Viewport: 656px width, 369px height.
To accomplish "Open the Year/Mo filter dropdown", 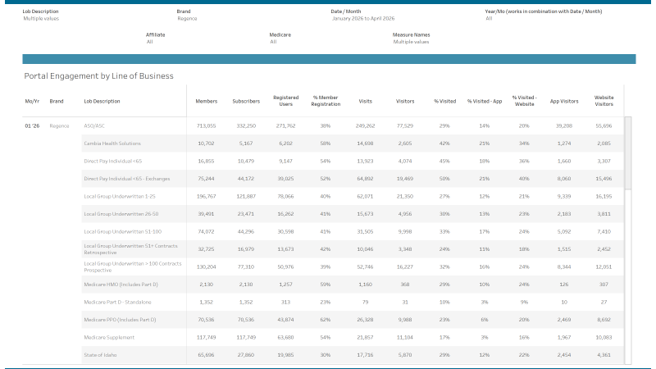I will pyautogui.click(x=488, y=17).
